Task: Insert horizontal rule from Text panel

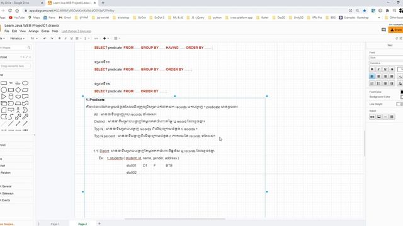Action: click(x=385, y=117)
